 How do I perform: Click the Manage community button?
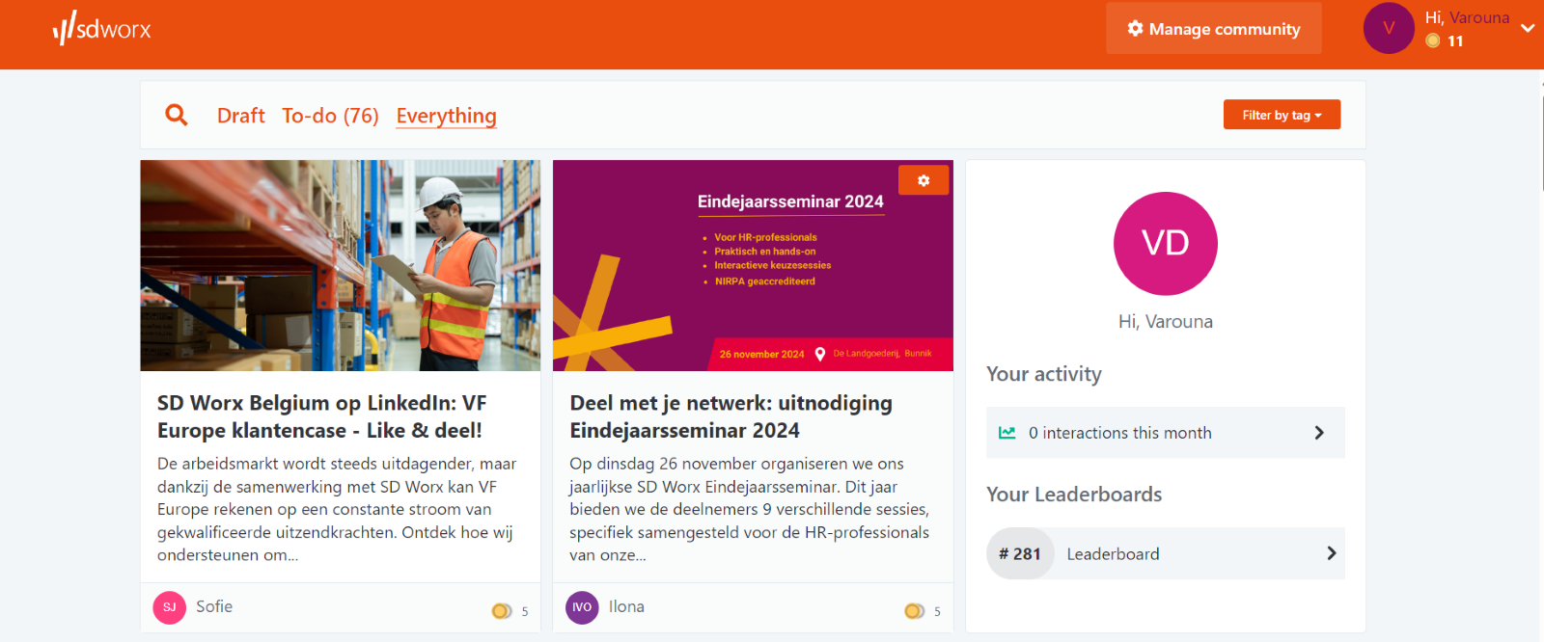[x=1213, y=29]
